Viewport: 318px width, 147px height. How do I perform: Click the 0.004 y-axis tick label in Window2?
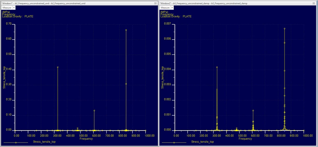point(168,70)
